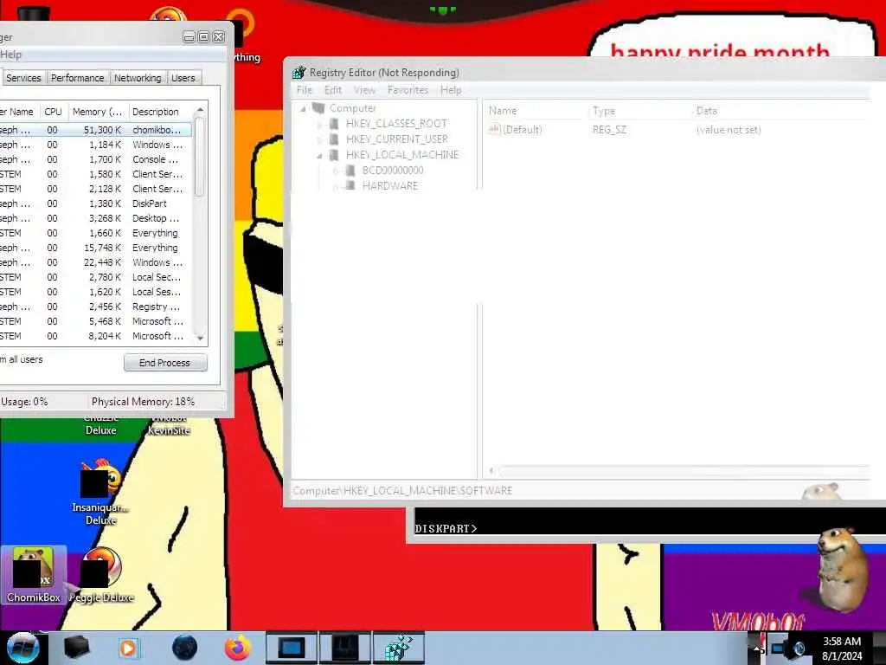Click the Data column header in Registry Editor
This screenshot has height=665, width=886.
coord(780,111)
